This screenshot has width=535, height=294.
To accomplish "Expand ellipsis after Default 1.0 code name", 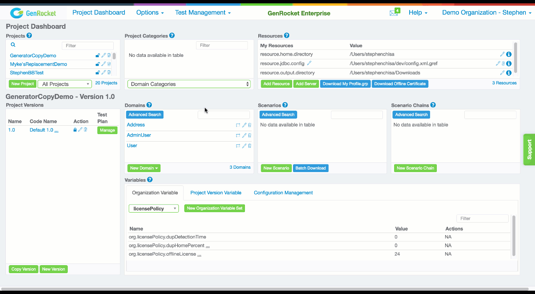I will coord(56,130).
